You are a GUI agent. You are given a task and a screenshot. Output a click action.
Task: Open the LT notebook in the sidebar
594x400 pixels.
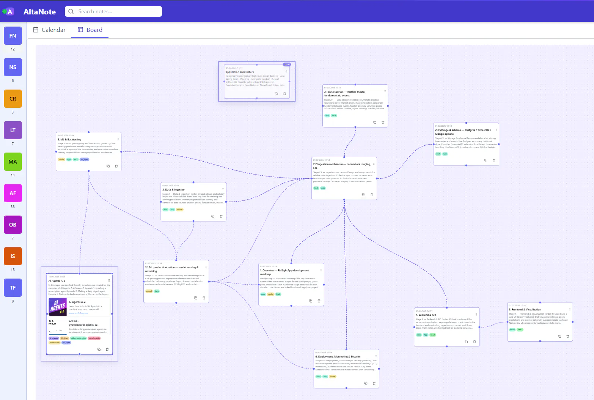tap(13, 130)
